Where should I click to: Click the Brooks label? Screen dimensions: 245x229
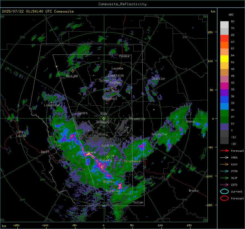tap(194, 191)
